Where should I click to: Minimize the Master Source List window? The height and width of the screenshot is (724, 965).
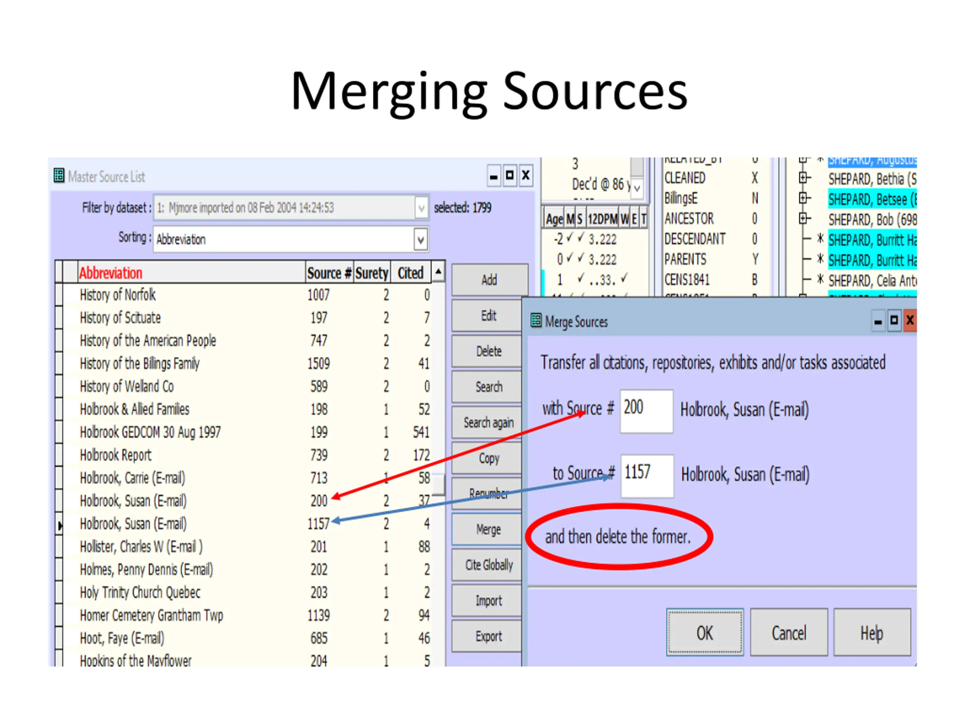click(494, 176)
